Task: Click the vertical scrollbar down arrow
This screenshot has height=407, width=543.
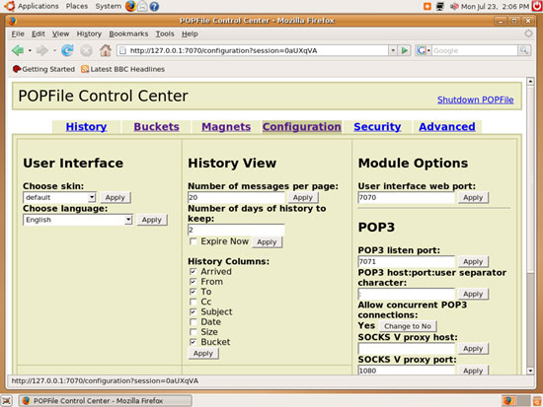Action: tap(530, 371)
